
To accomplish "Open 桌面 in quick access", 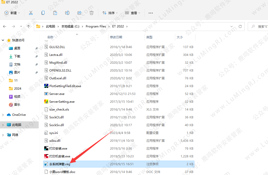I will pyautogui.click(x=17, y=48).
